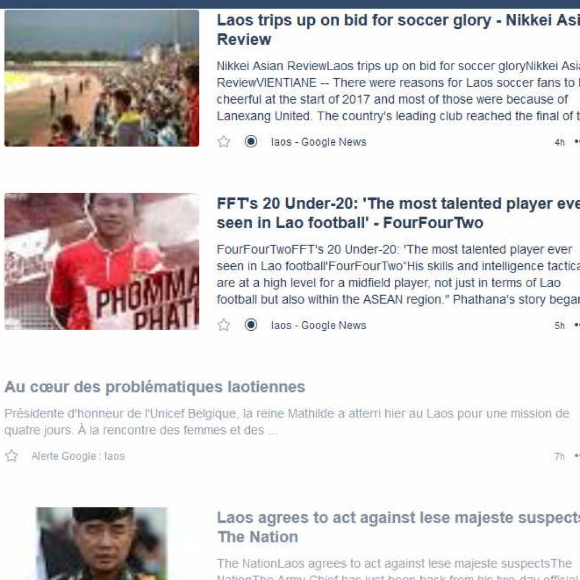Open the 'laos - Google News' source under the Nikkei article

pyautogui.click(x=318, y=142)
